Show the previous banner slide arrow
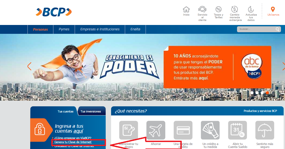 pyautogui.click(x=29, y=66)
